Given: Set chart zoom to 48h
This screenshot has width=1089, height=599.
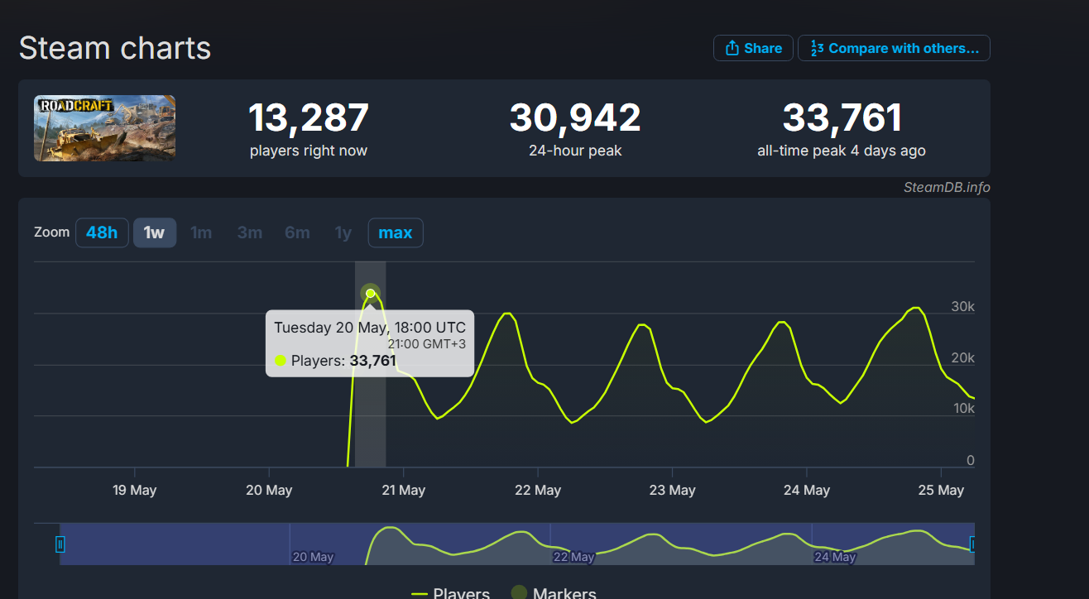Looking at the screenshot, I should pyautogui.click(x=102, y=232).
